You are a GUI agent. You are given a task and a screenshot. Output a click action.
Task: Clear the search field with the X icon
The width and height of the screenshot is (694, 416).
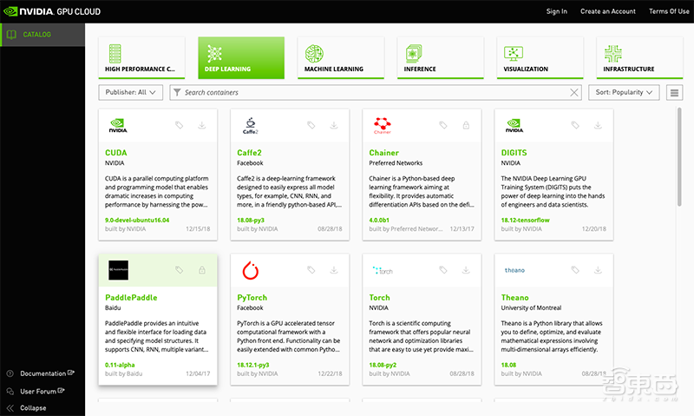(x=573, y=92)
